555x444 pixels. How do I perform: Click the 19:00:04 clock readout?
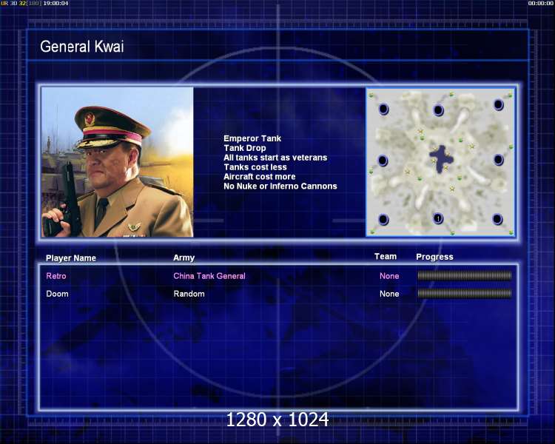56,3
